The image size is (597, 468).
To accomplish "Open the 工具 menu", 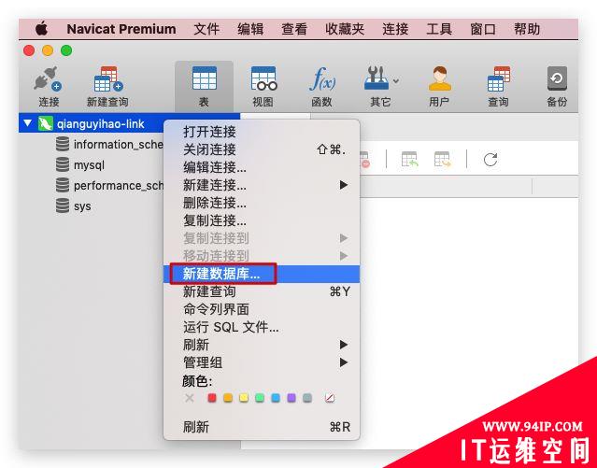I will pos(439,29).
